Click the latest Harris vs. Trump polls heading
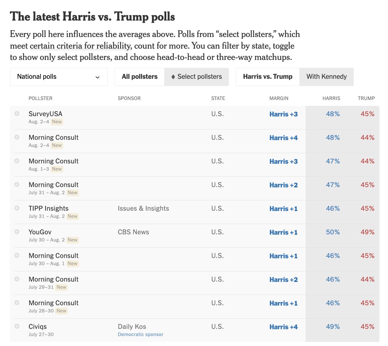 pyautogui.click(x=92, y=16)
